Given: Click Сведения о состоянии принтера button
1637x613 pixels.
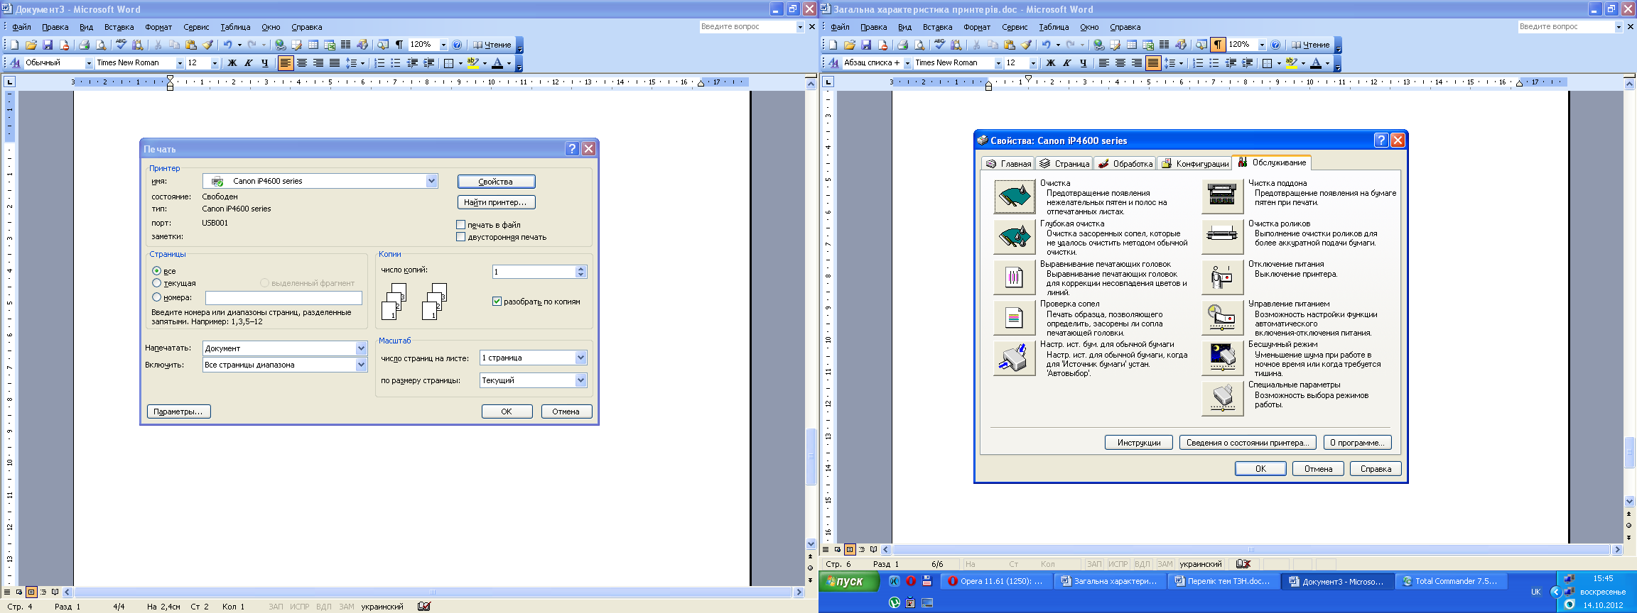Looking at the screenshot, I should pos(1248,443).
